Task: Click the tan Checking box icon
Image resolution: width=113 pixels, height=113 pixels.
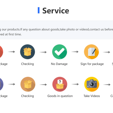Action: (x=28, y=84)
